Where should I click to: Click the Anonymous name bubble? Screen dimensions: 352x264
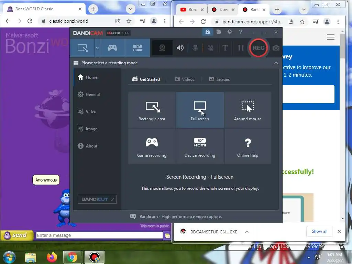(46, 180)
